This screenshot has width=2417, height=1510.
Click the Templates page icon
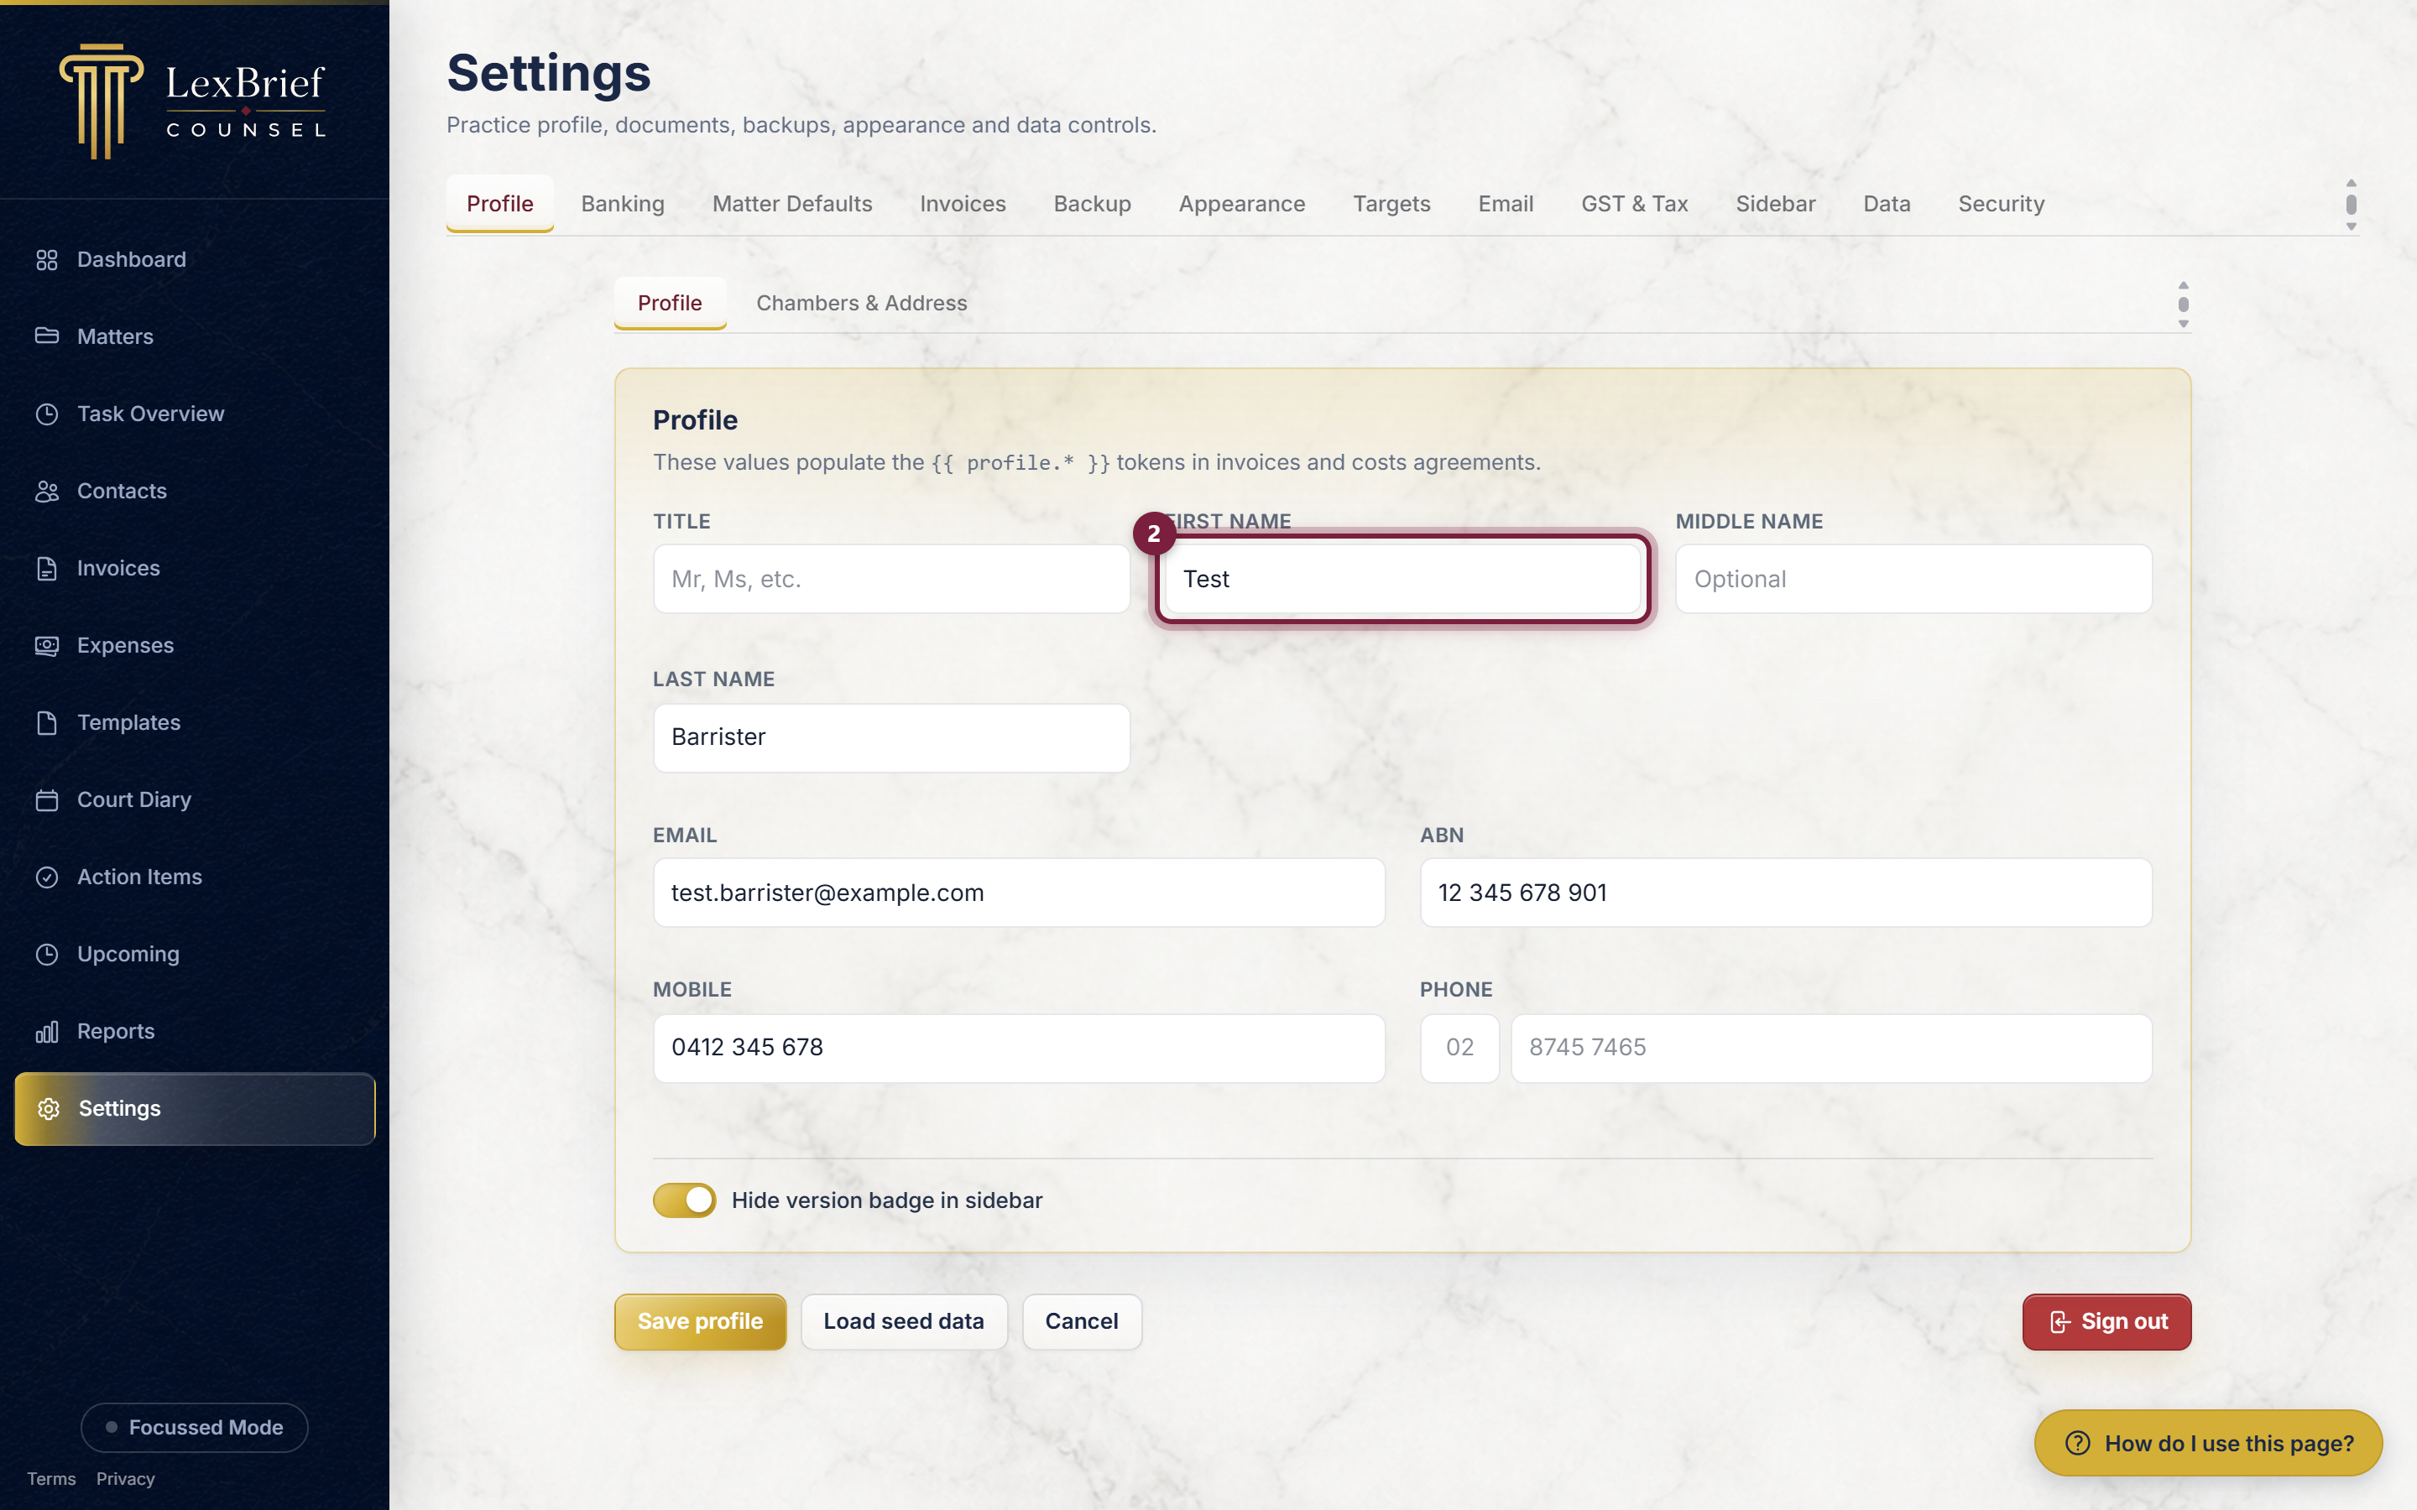47,723
